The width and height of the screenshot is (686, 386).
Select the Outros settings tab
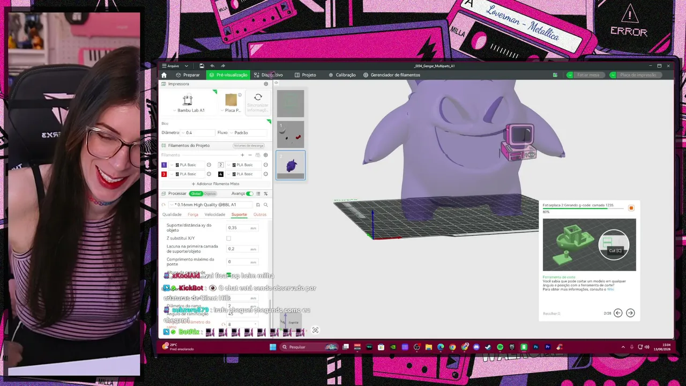tap(260, 214)
